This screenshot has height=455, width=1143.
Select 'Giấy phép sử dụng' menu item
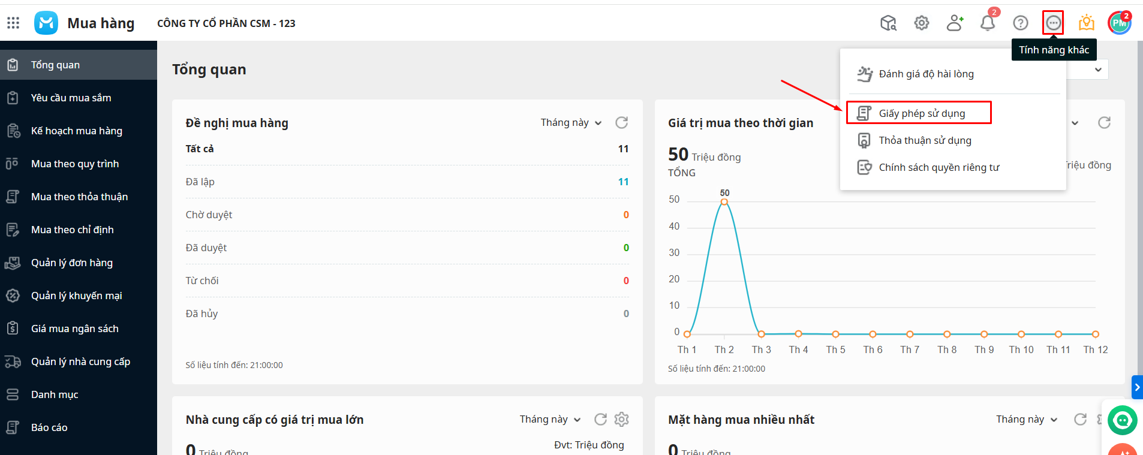pyautogui.click(x=922, y=113)
